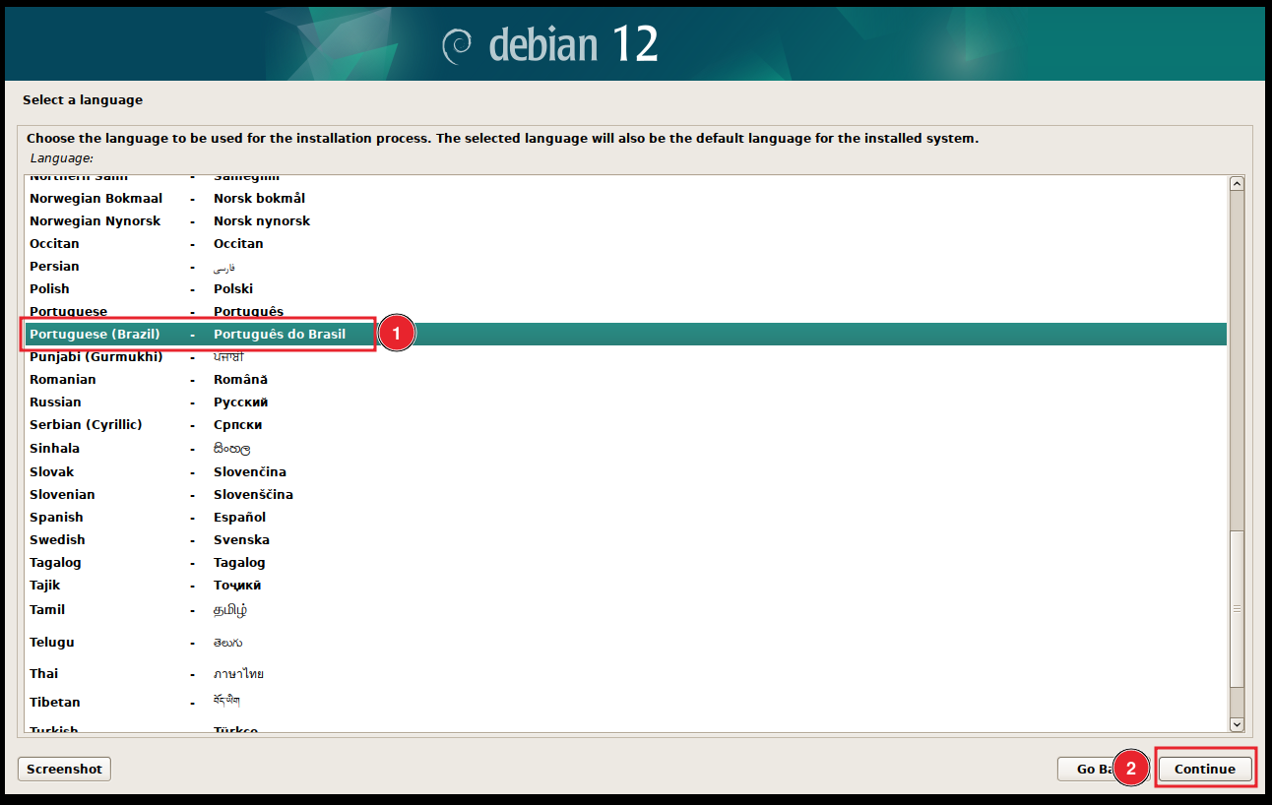Select the Punjabi (Gurmukhi) language row

click(626, 356)
